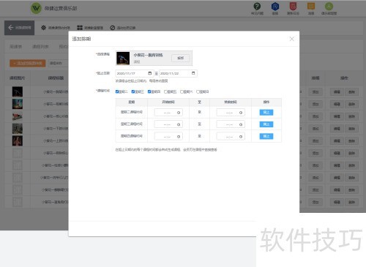
Task: Uncheck the 星期二 checkbox
Action: click(x=117, y=91)
